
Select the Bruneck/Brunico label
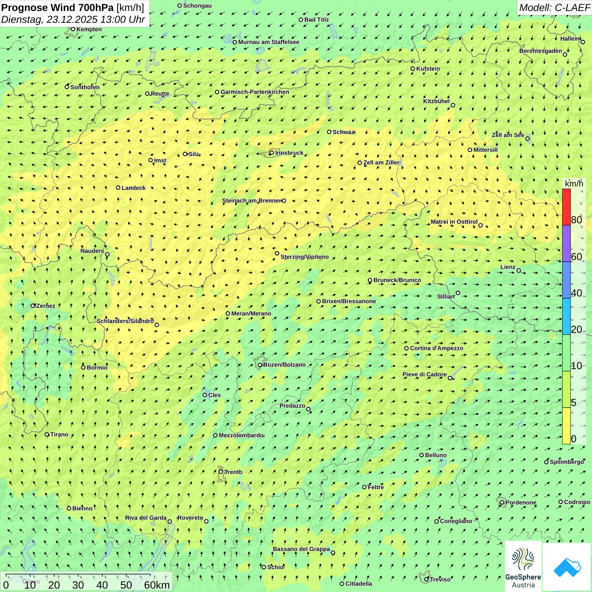(x=397, y=280)
